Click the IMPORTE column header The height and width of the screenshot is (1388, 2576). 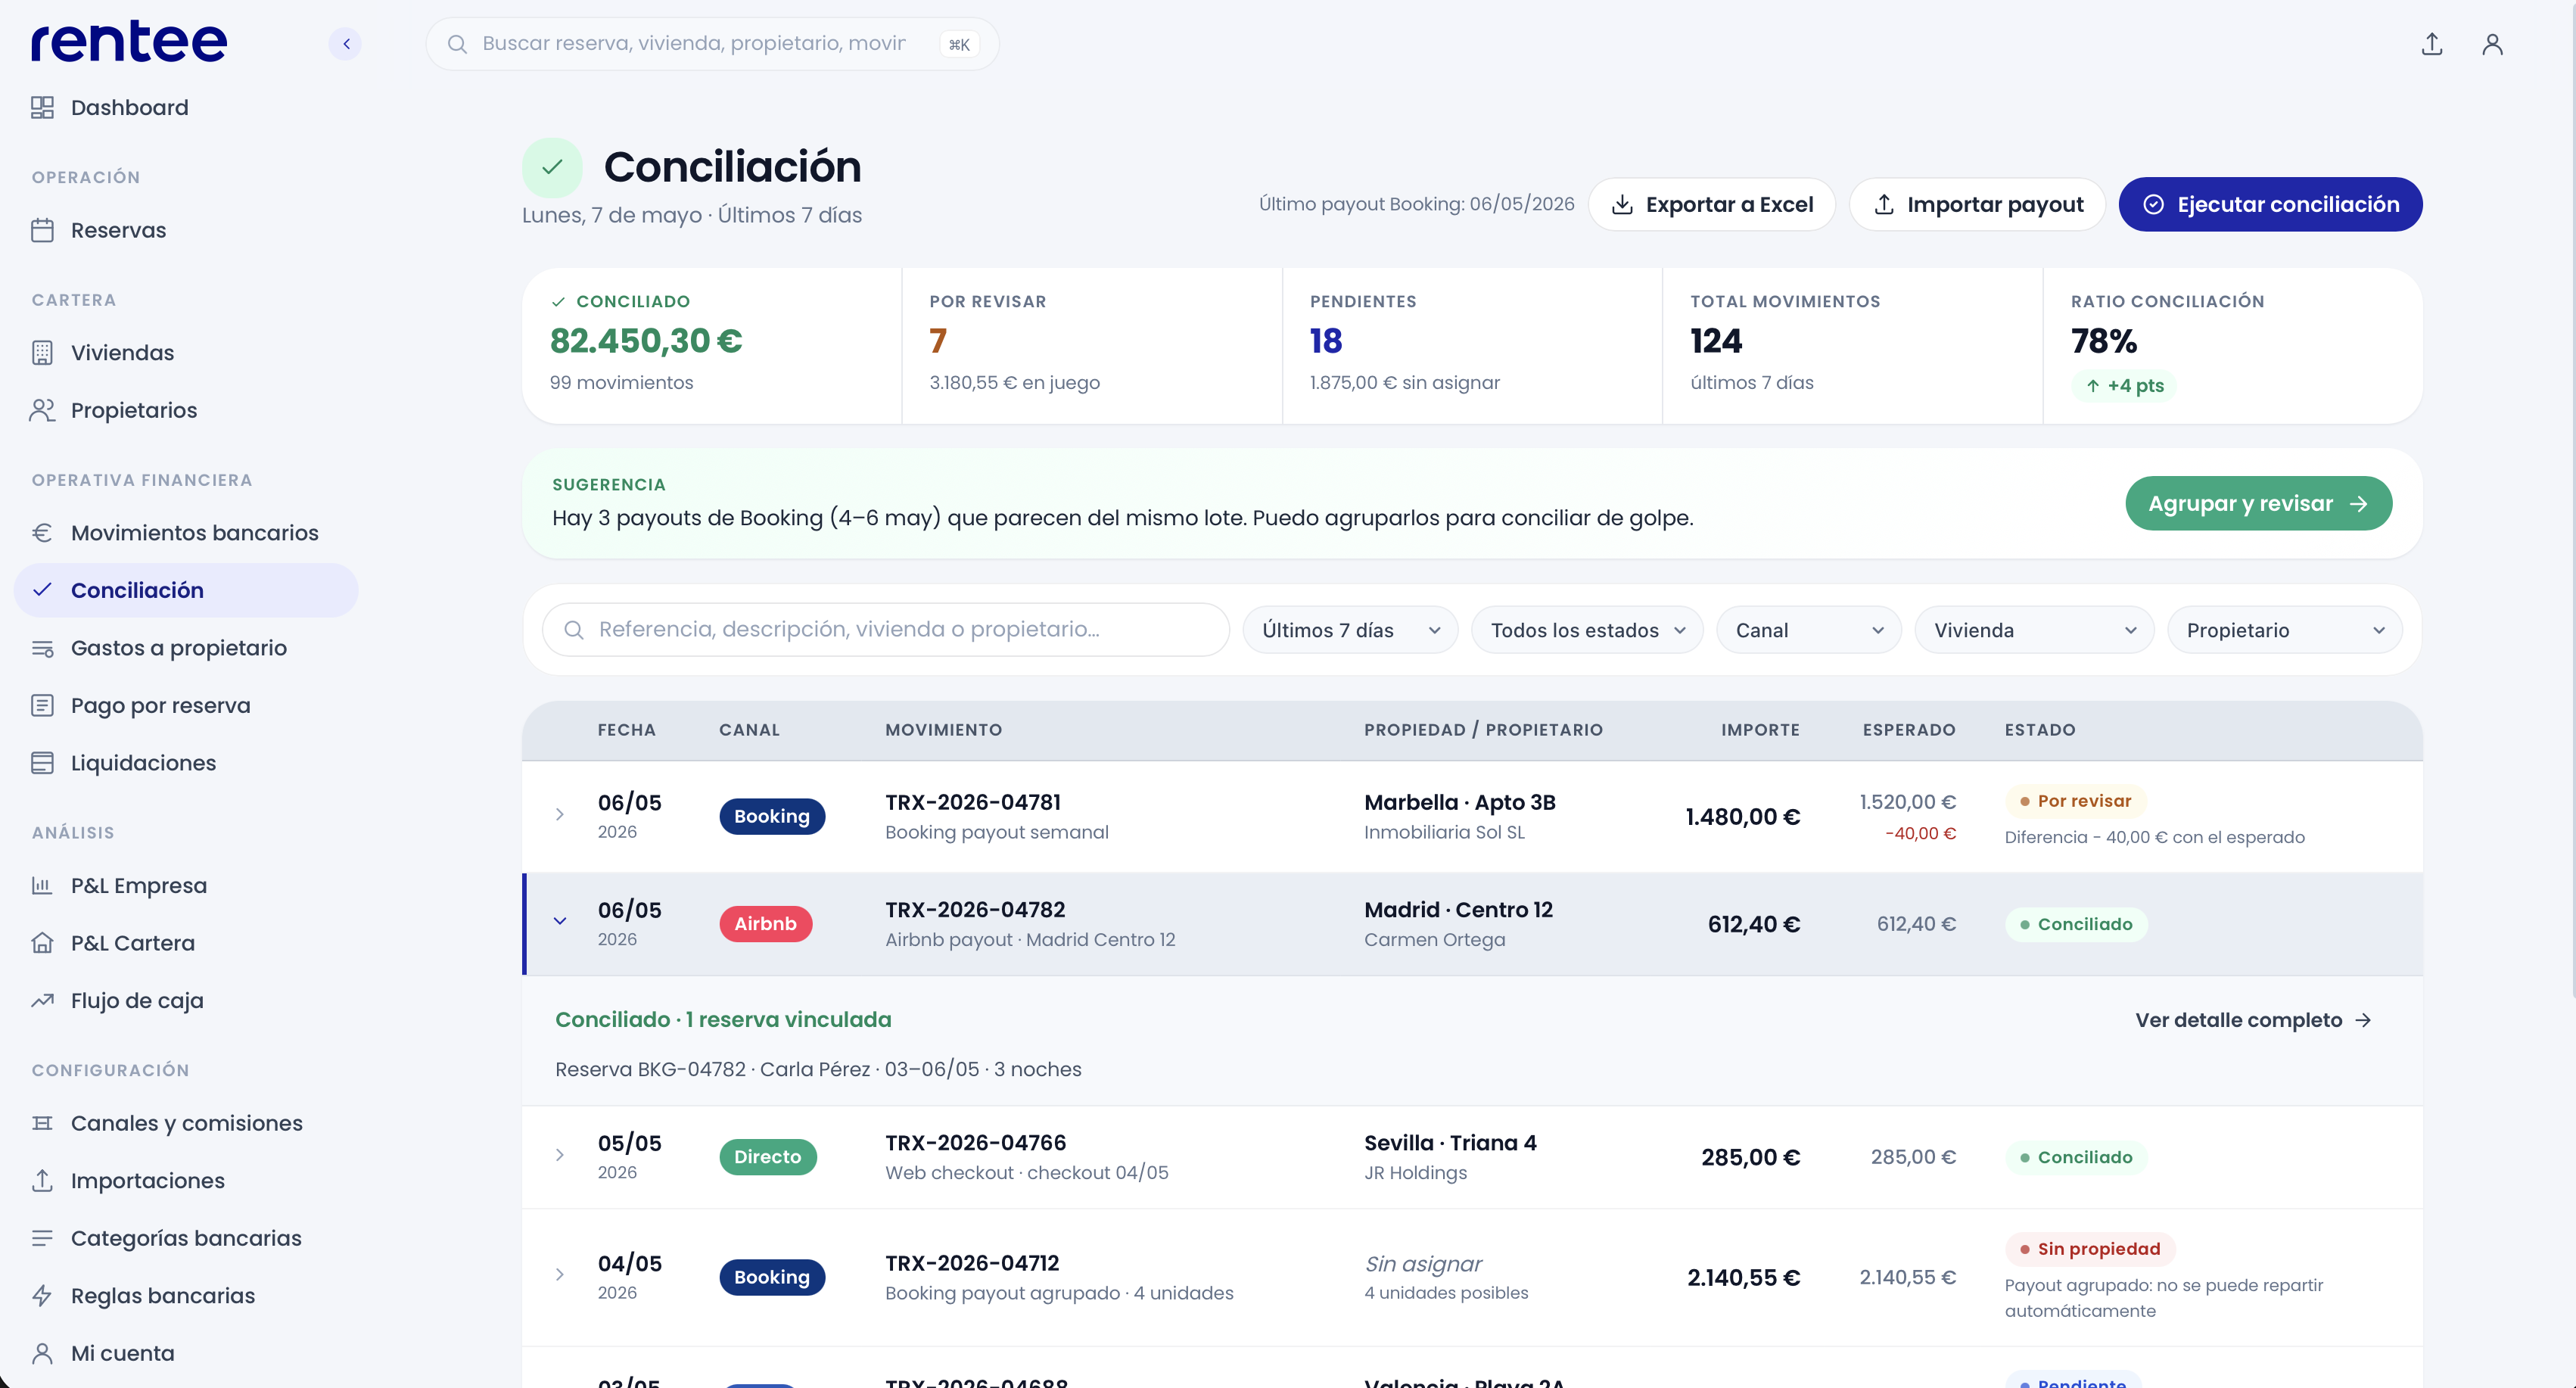point(1760,730)
